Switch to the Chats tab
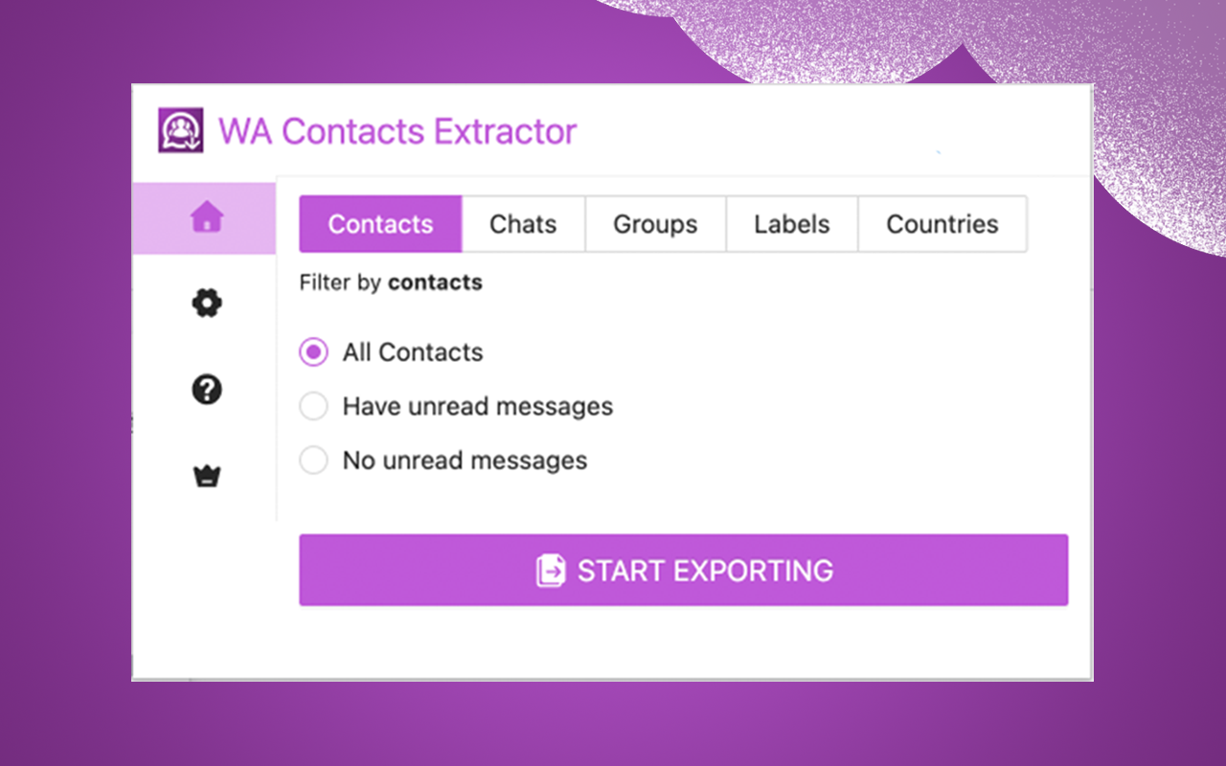Viewport: 1226px width, 766px height. [523, 223]
